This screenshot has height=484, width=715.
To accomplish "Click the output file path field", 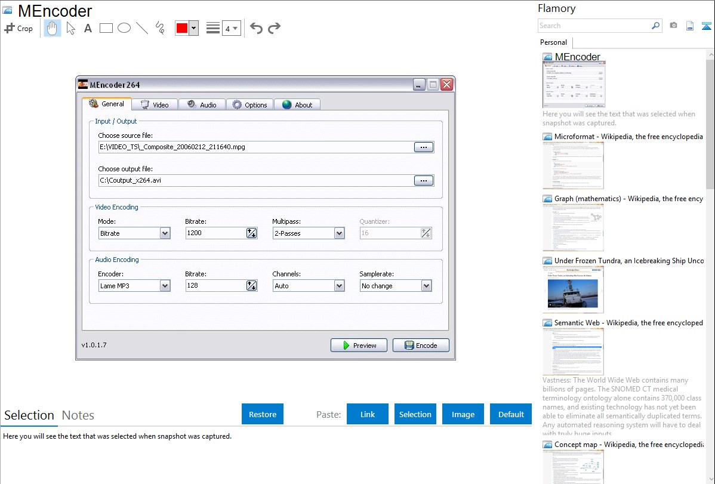I will click(x=255, y=180).
